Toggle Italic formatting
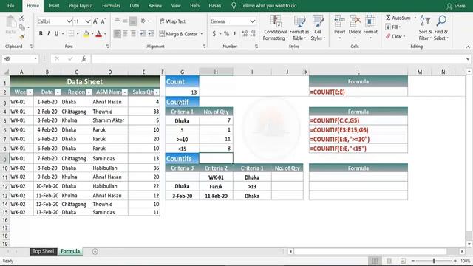Viewport: 473px width, 266px height. tap(48, 34)
